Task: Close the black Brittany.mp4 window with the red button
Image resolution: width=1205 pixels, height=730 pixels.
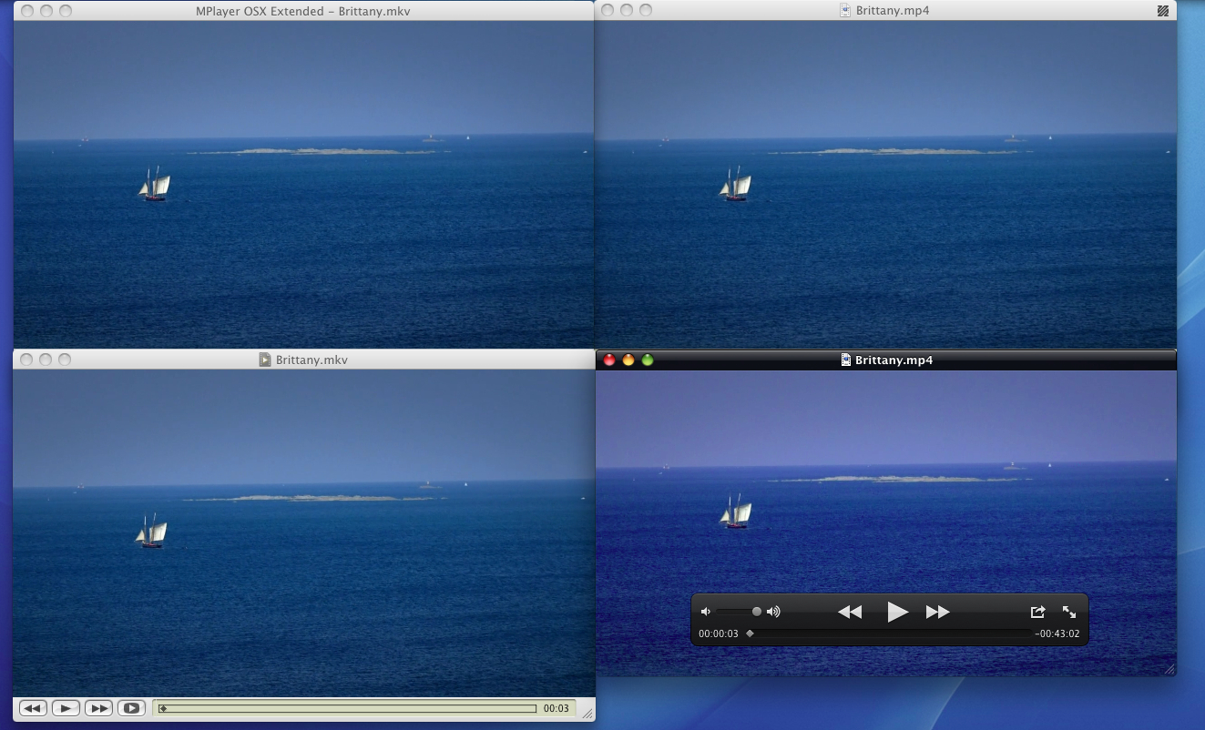Action: click(609, 360)
